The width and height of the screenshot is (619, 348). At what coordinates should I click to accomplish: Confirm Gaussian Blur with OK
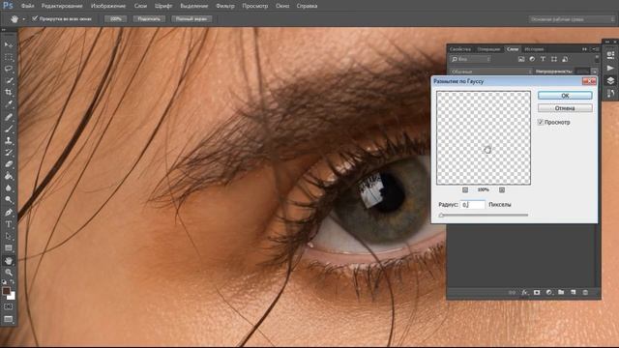click(565, 96)
